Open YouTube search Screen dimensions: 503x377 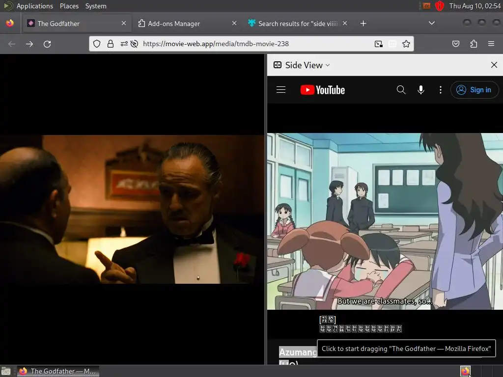(x=401, y=90)
